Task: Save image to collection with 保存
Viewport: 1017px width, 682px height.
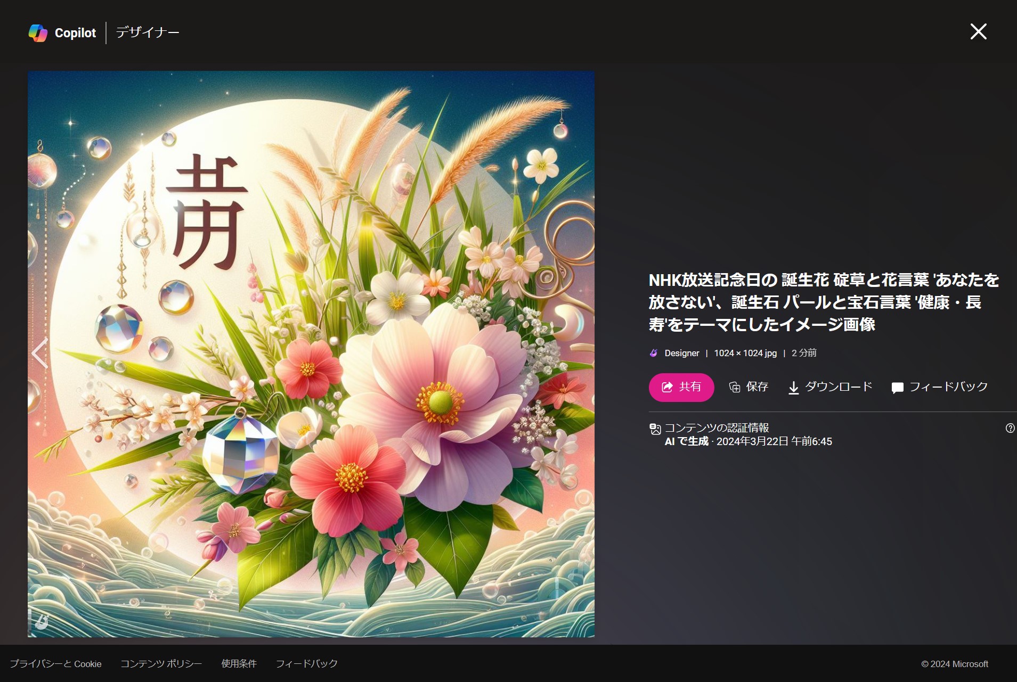Action: (748, 387)
